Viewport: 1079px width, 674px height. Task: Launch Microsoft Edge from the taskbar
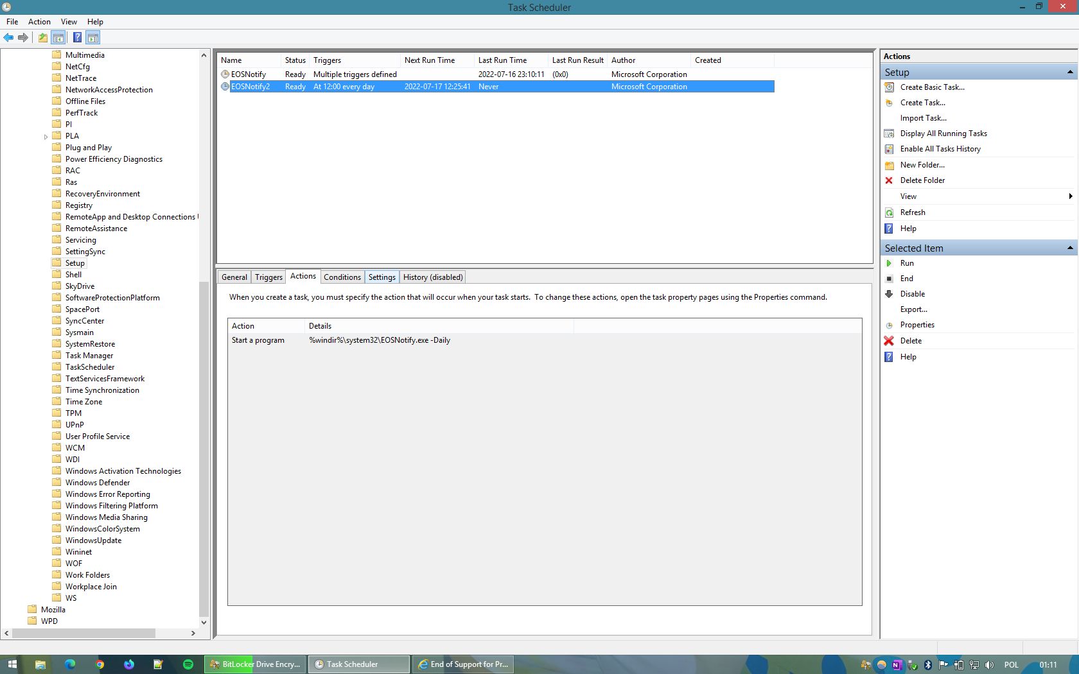[70, 664]
